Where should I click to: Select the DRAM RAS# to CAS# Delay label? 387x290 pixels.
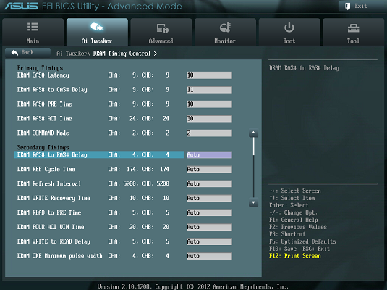click(52, 90)
